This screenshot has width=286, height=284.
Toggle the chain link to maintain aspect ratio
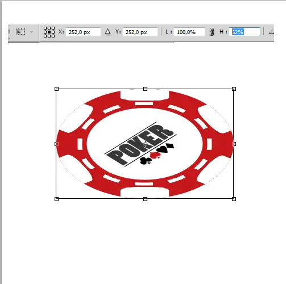(212, 32)
